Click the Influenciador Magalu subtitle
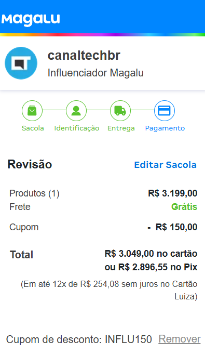 point(95,73)
